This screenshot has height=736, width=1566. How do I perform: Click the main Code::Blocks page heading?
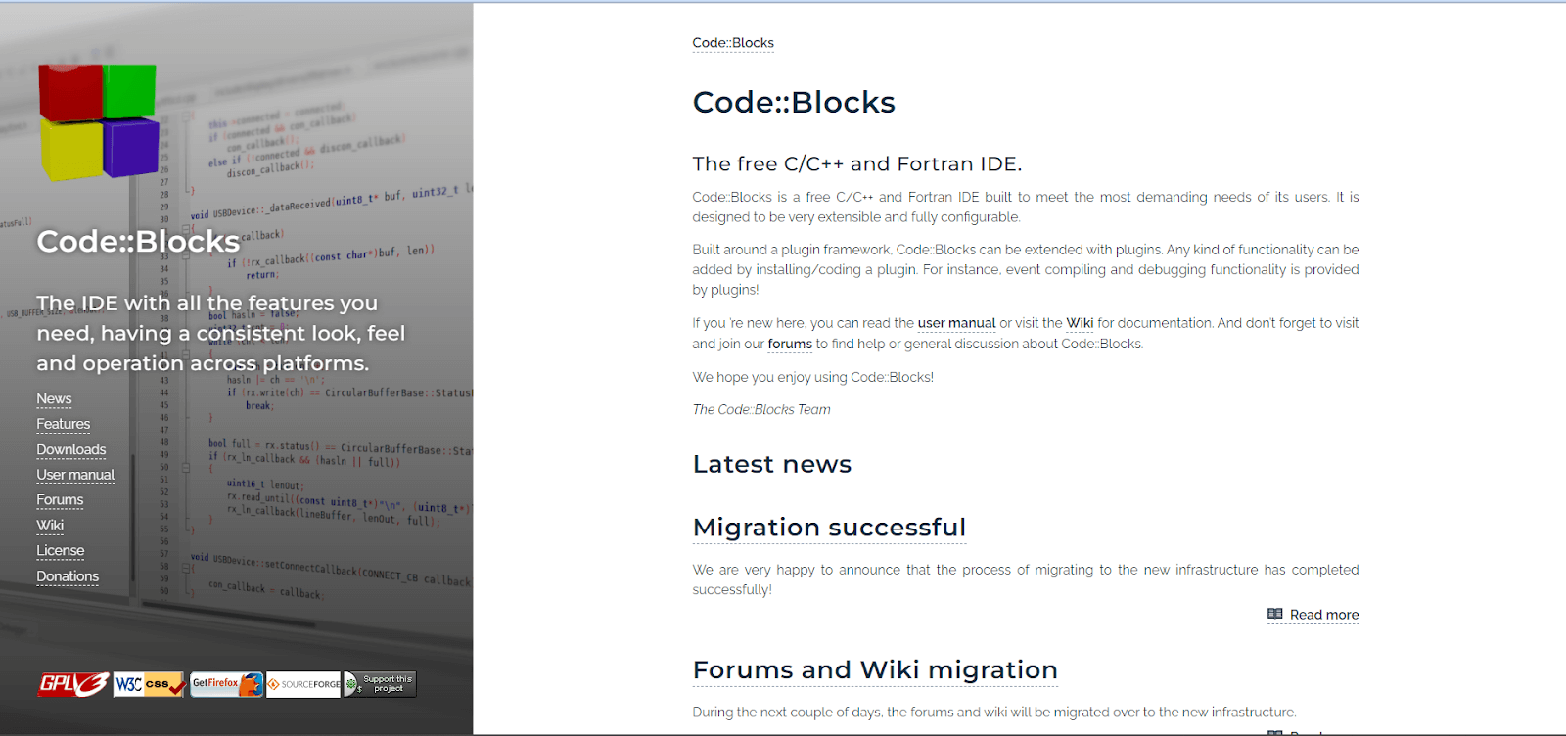[x=794, y=102]
